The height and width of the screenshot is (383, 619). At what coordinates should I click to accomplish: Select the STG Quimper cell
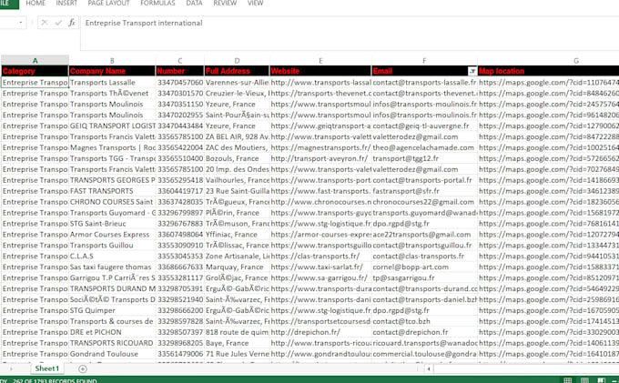(x=112, y=310)
